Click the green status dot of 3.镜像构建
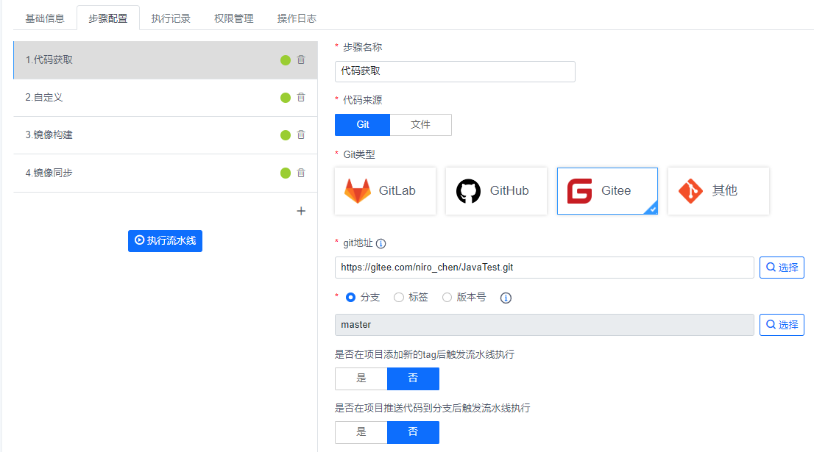This screenshot has height=452, width=814. pyautogui.click(x=286, y=135)
